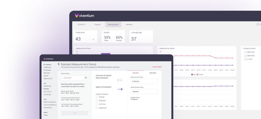Check the Exempt employee category box
Screen dimensions: 261x119
tap(97, 97)
